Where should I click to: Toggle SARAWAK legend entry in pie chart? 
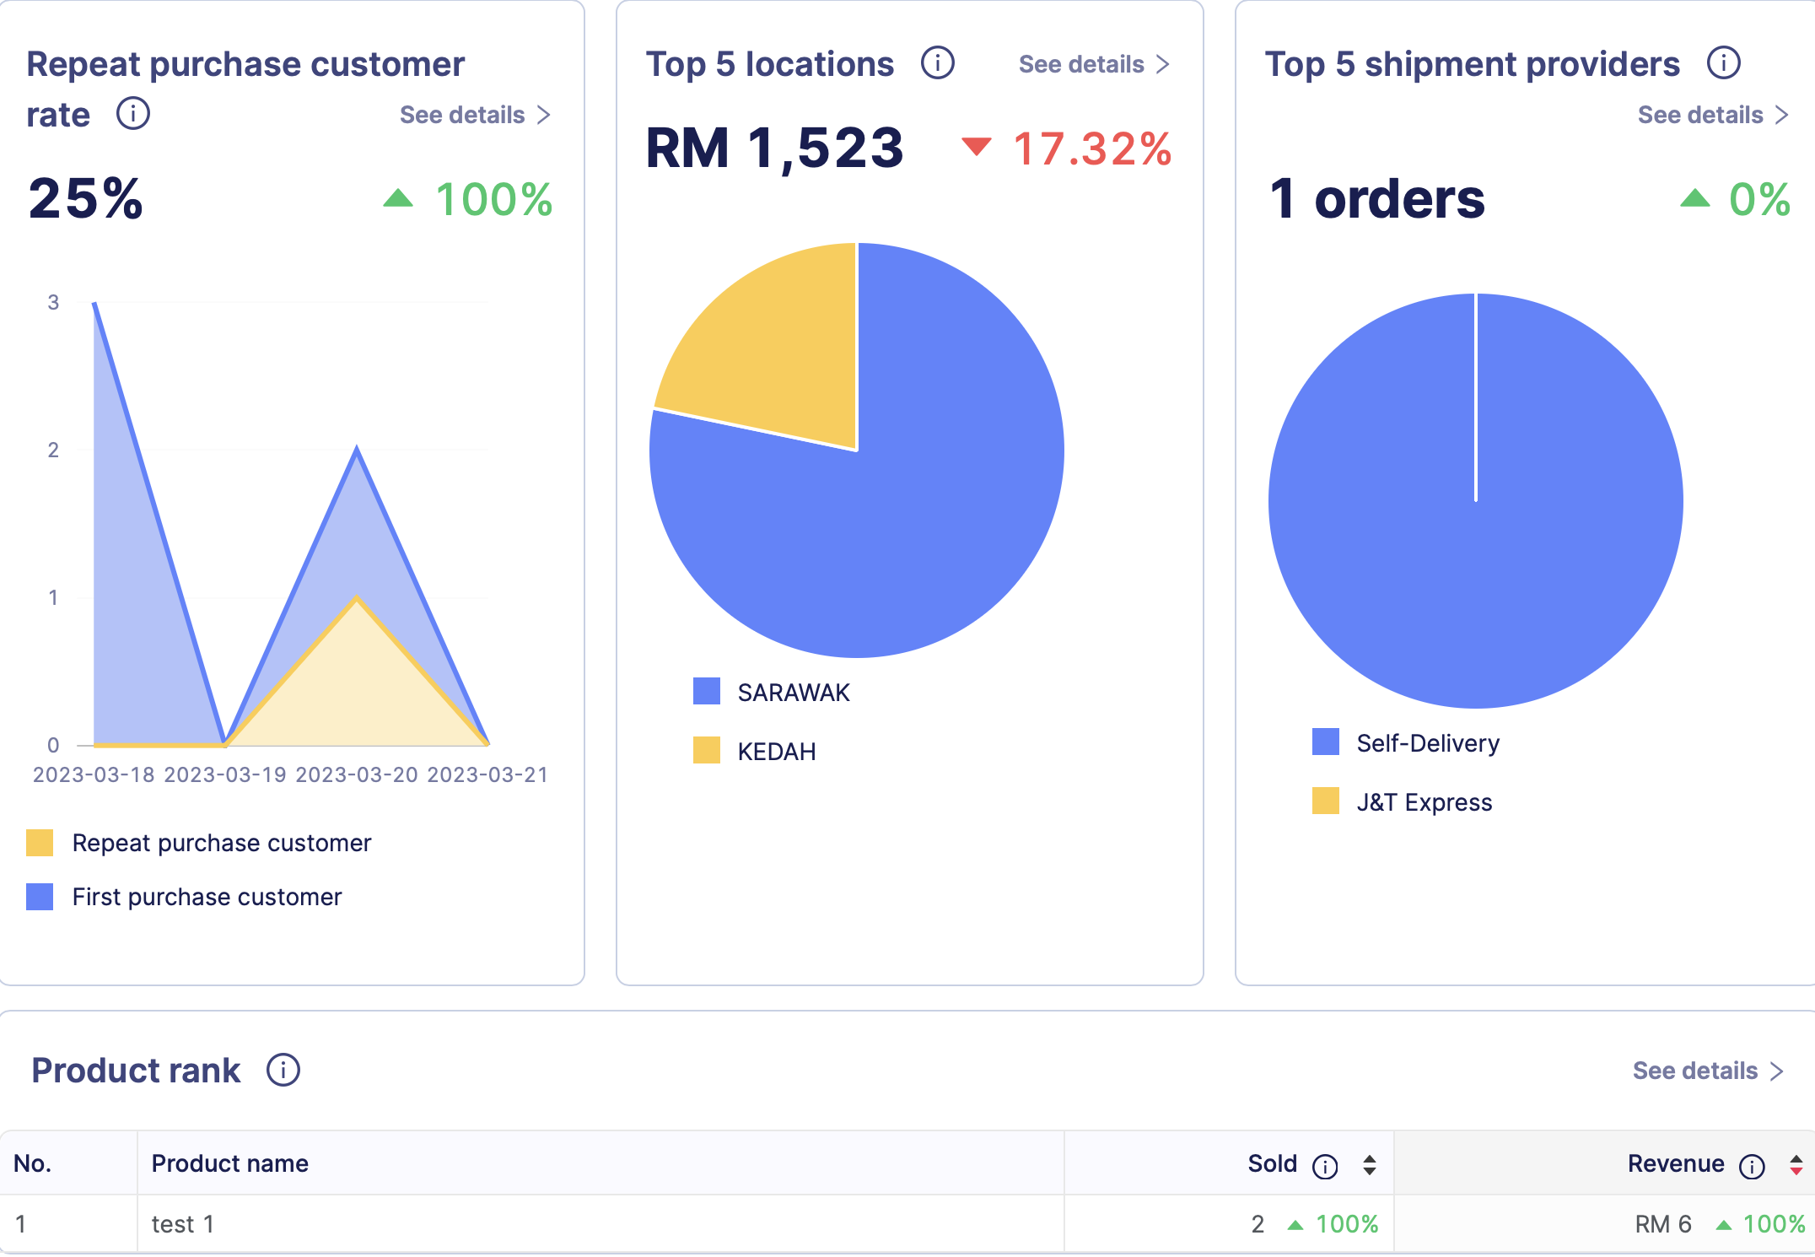793,692
